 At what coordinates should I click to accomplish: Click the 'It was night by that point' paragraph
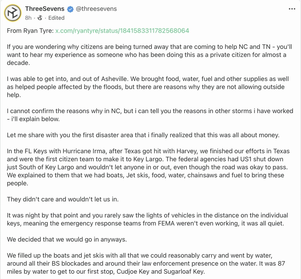(x=148, y=219)
